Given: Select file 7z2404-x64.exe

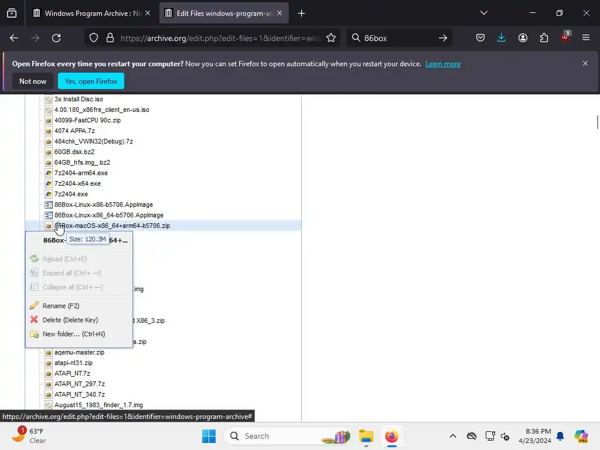Looking at the screenshot, I should click(x=77, y=183).
